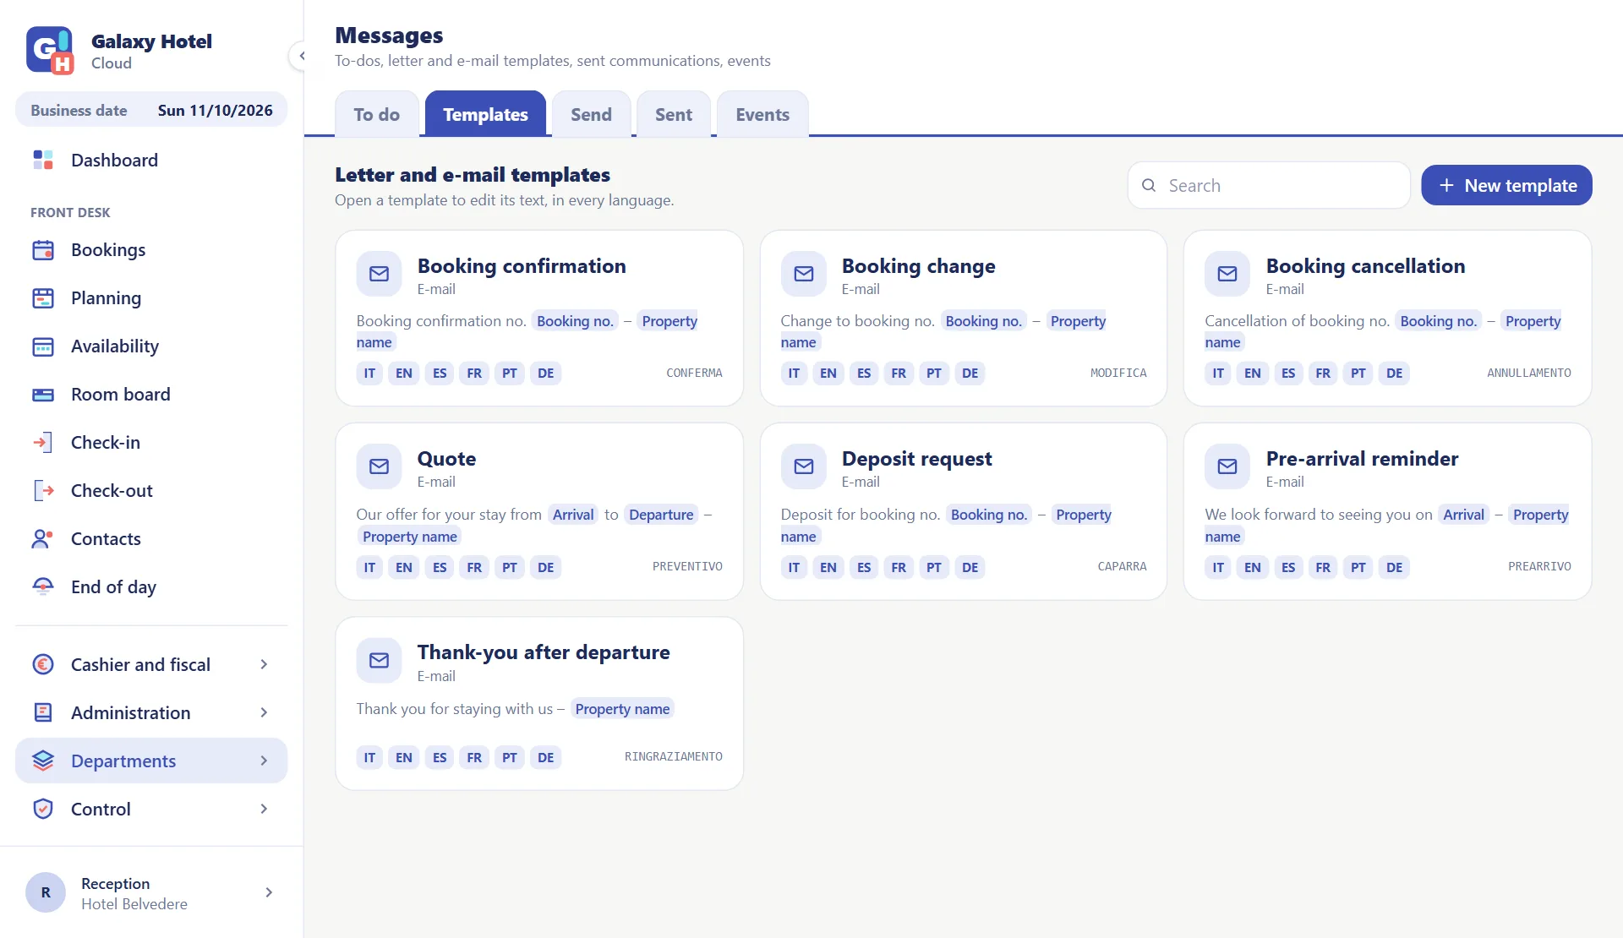
Task: Select the ES language on Pre-arrival reminder
Action: click(1288, 567)
